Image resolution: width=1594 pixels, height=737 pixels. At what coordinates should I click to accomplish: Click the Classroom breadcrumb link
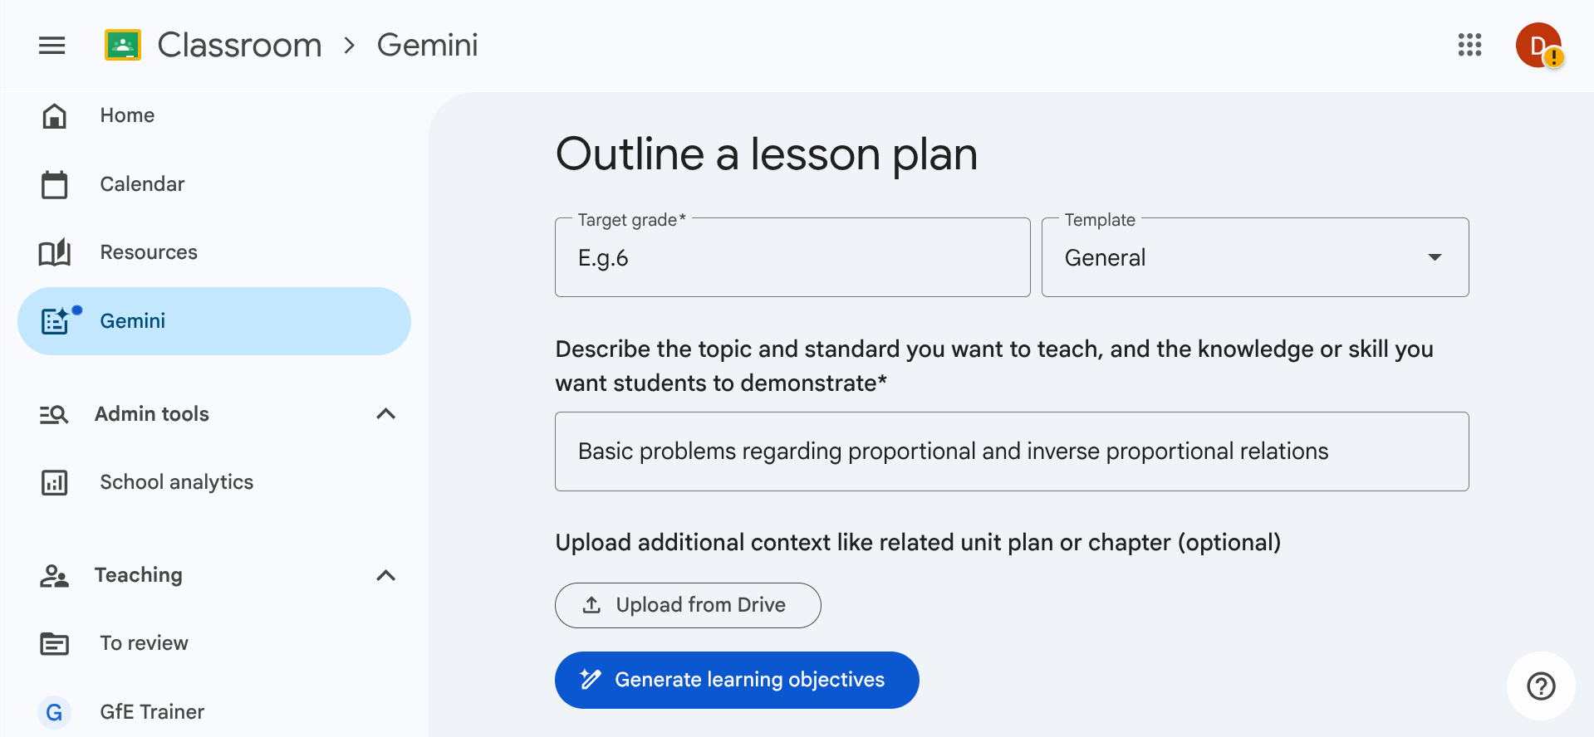click(239, 45)
